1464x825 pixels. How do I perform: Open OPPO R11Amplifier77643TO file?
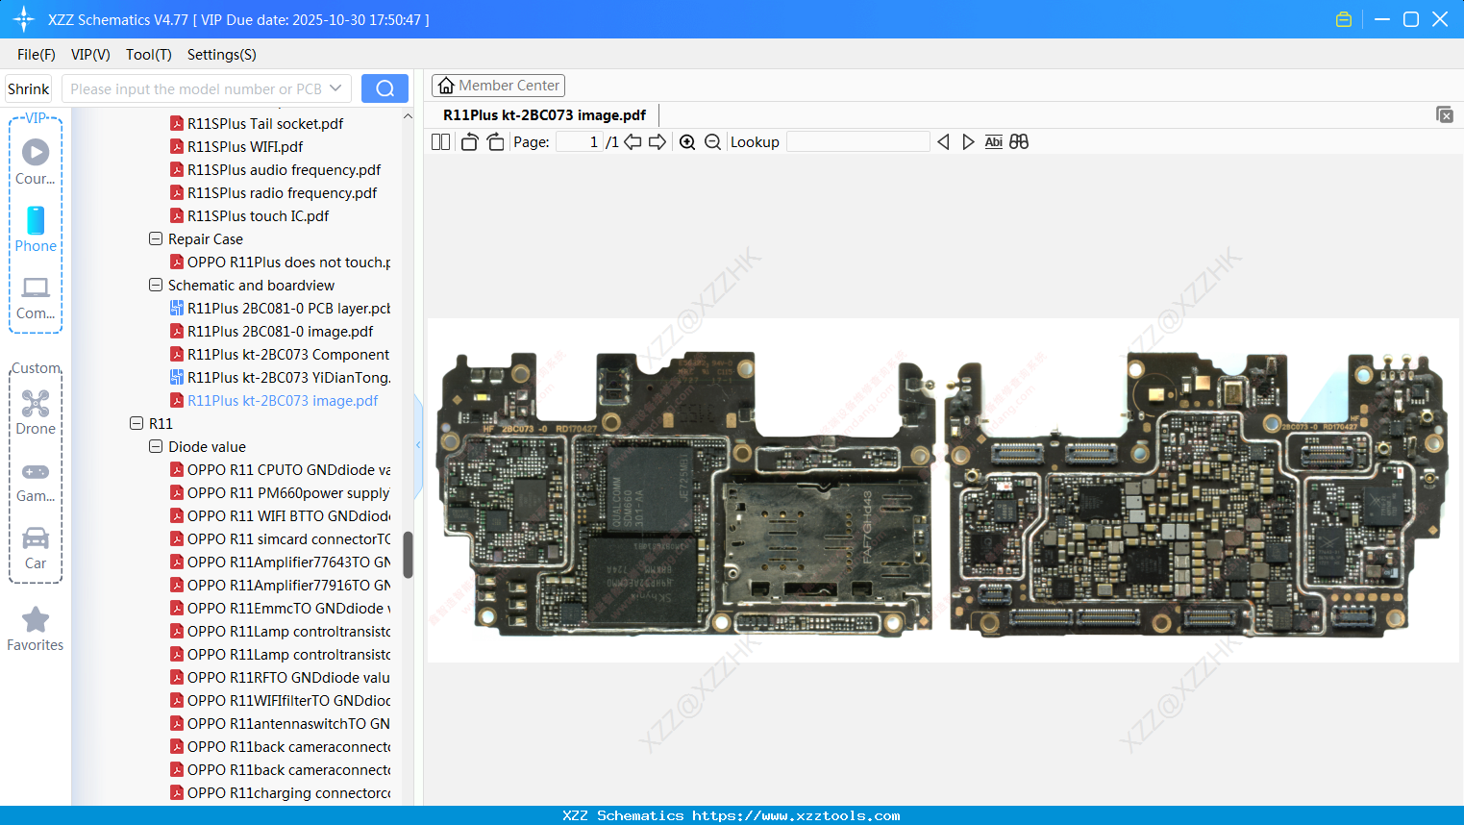tap(280, 562)
